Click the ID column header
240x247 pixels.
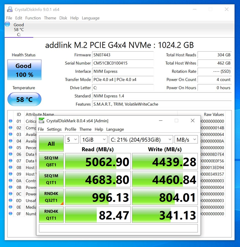(x=19, y=114)
